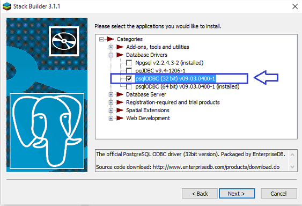Check the psqlODBC (64 bit) checkbox

tap(129, 86)
